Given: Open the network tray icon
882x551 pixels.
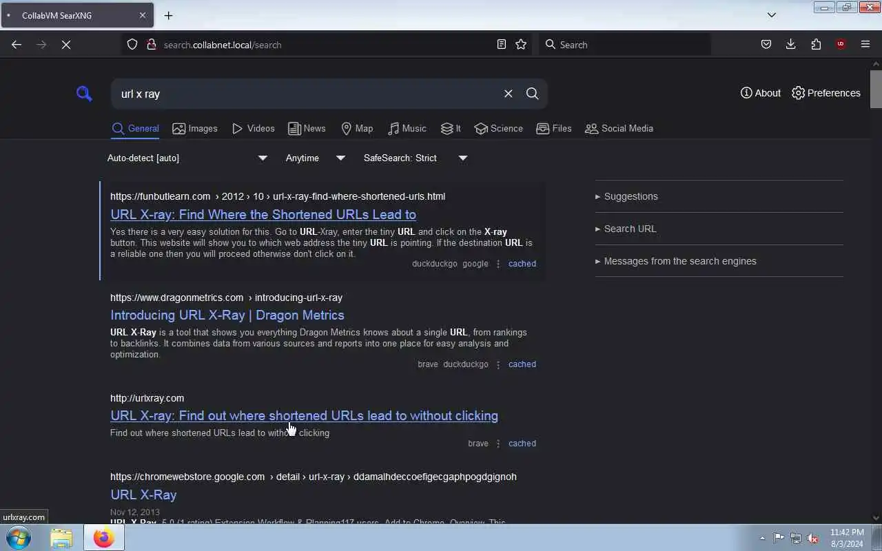Looking at the screenshot, I should [x=796, y=538].
